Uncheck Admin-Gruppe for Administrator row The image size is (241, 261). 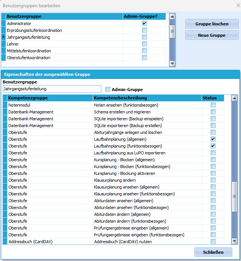[144, 23]
